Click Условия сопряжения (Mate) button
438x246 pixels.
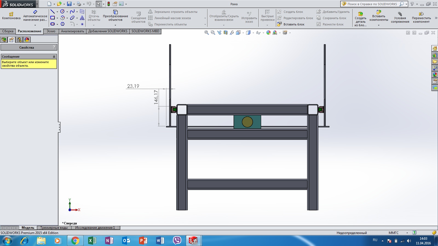pos(400,18)
